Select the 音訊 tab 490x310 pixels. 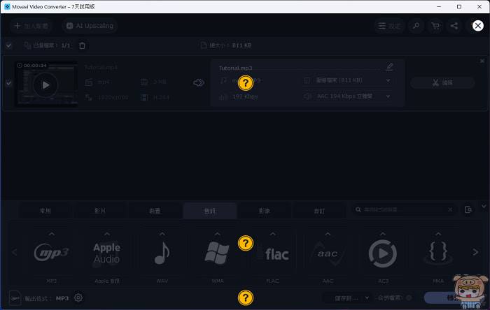[210, 211]
